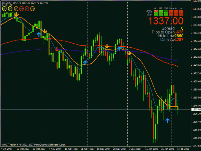The image size is (201, 151).
Task: Click the large red 1337.00 price display
Action: [x=166, y=21]
